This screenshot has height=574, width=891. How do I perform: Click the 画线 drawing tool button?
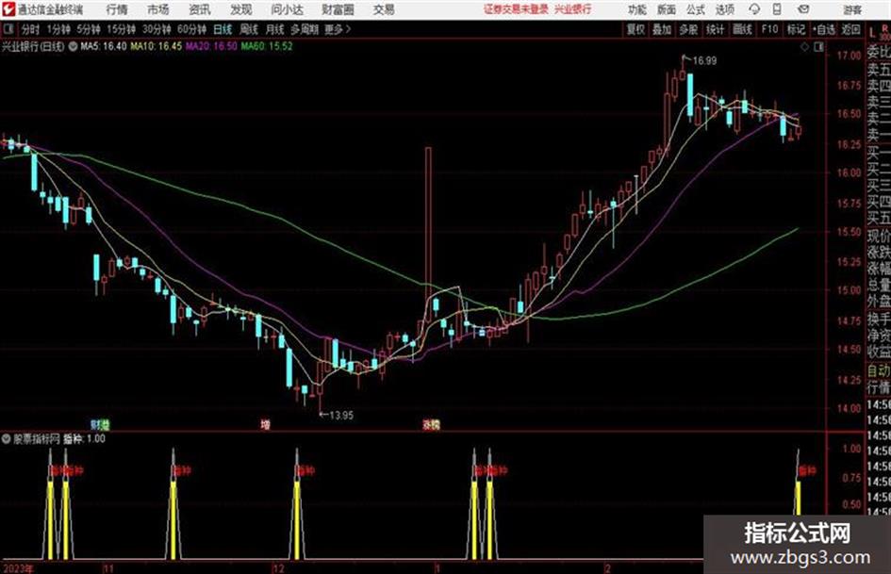742,29
